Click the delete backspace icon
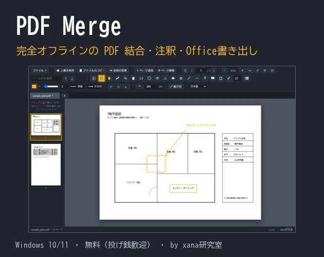 point(246,78)
